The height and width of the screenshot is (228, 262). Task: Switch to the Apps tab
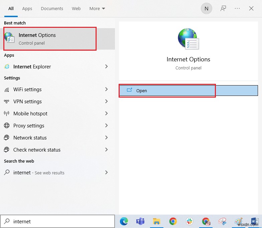[27, 9]
